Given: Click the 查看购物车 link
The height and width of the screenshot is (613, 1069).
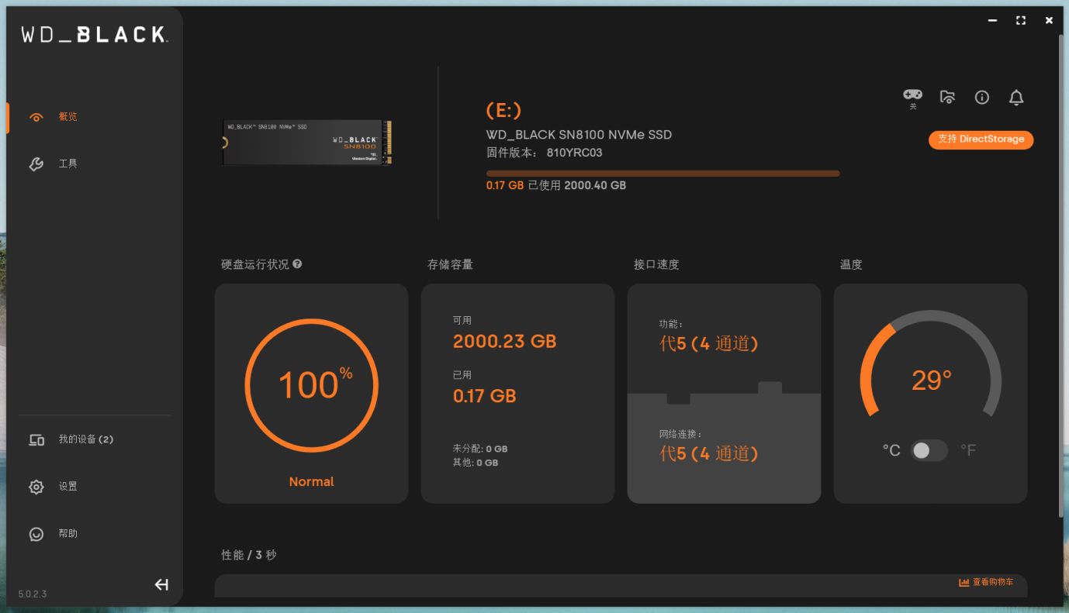Looking at the screenshot, I should pos(993,582).
